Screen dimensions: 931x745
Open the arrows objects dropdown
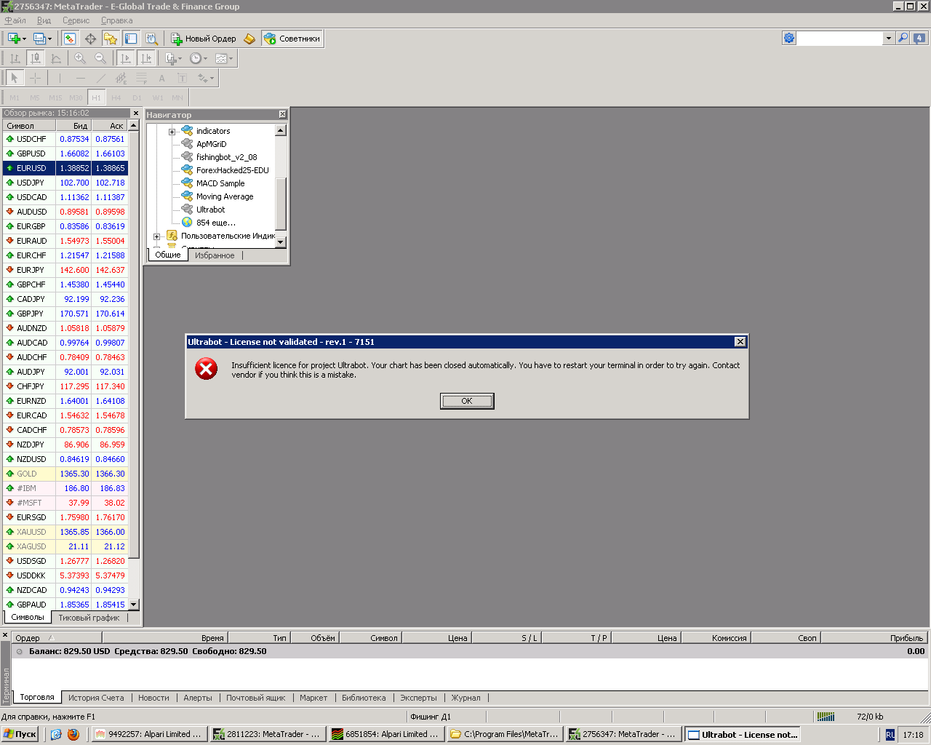pyautogui.click(x=212, y=78)
